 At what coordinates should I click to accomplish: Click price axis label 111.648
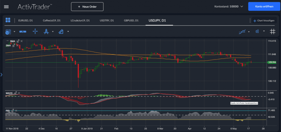272,54
